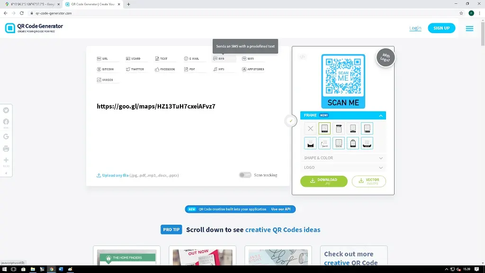Select the monitor-stand frame style
485x273 pixels.
tap(353, 128)
